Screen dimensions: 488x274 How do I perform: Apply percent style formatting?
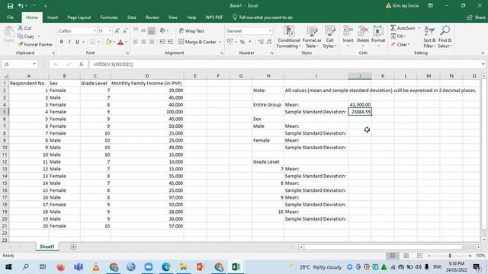click(242, 42)
